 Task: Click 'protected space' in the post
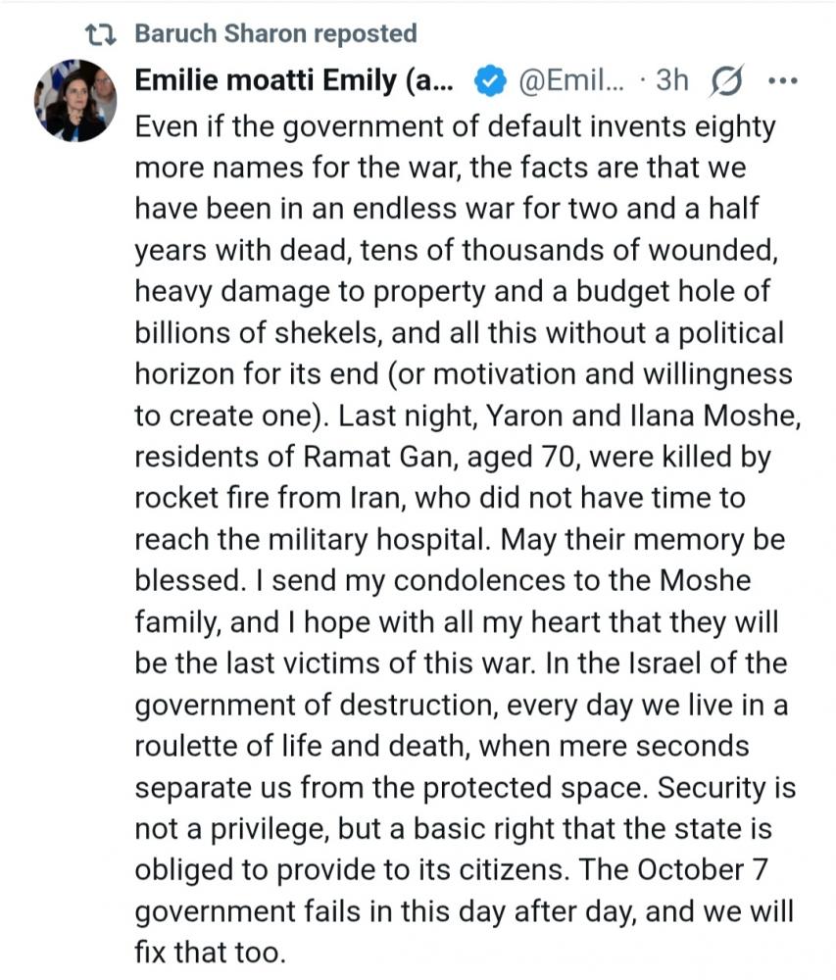pos(521,787)
